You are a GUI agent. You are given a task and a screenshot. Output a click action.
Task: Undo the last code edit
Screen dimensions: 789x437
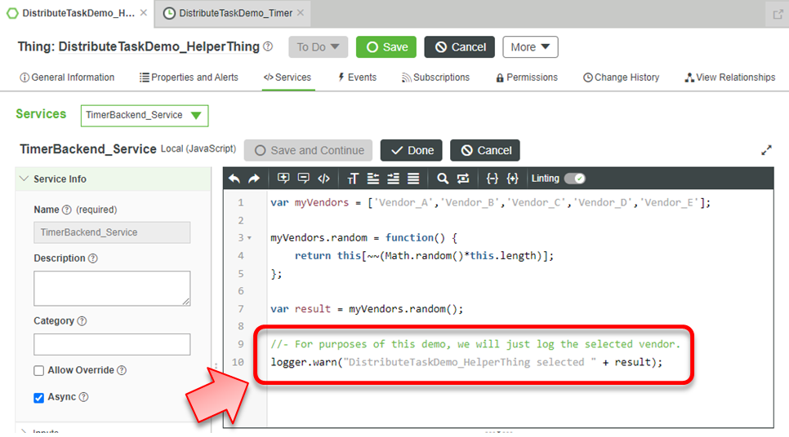234,179
